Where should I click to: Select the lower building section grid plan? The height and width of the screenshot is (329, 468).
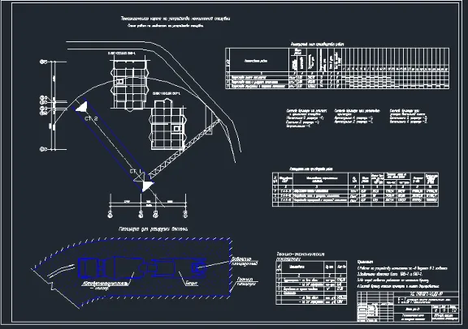point(167,125)
